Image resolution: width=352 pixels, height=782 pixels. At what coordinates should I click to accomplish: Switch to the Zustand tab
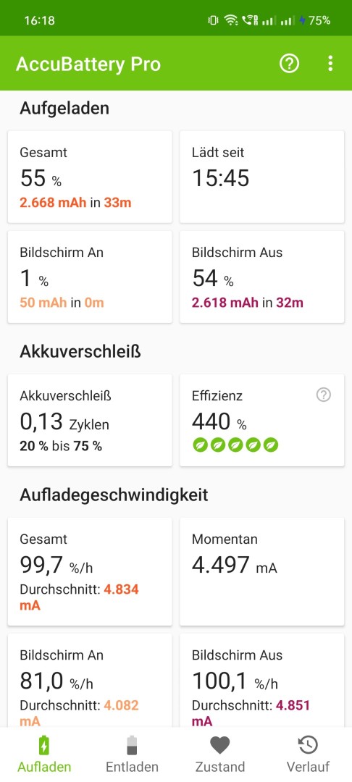(x=220, y=754)
